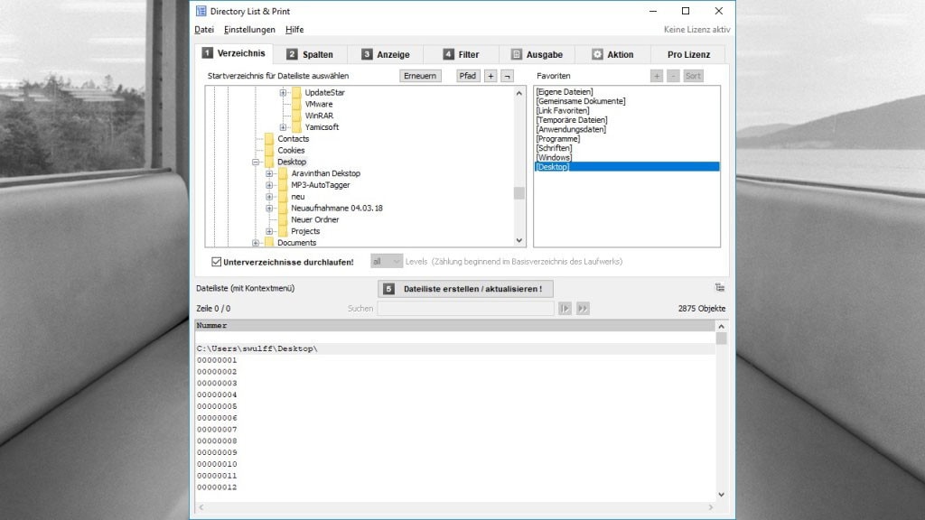Click into the Suchen search field

point(465,309)
